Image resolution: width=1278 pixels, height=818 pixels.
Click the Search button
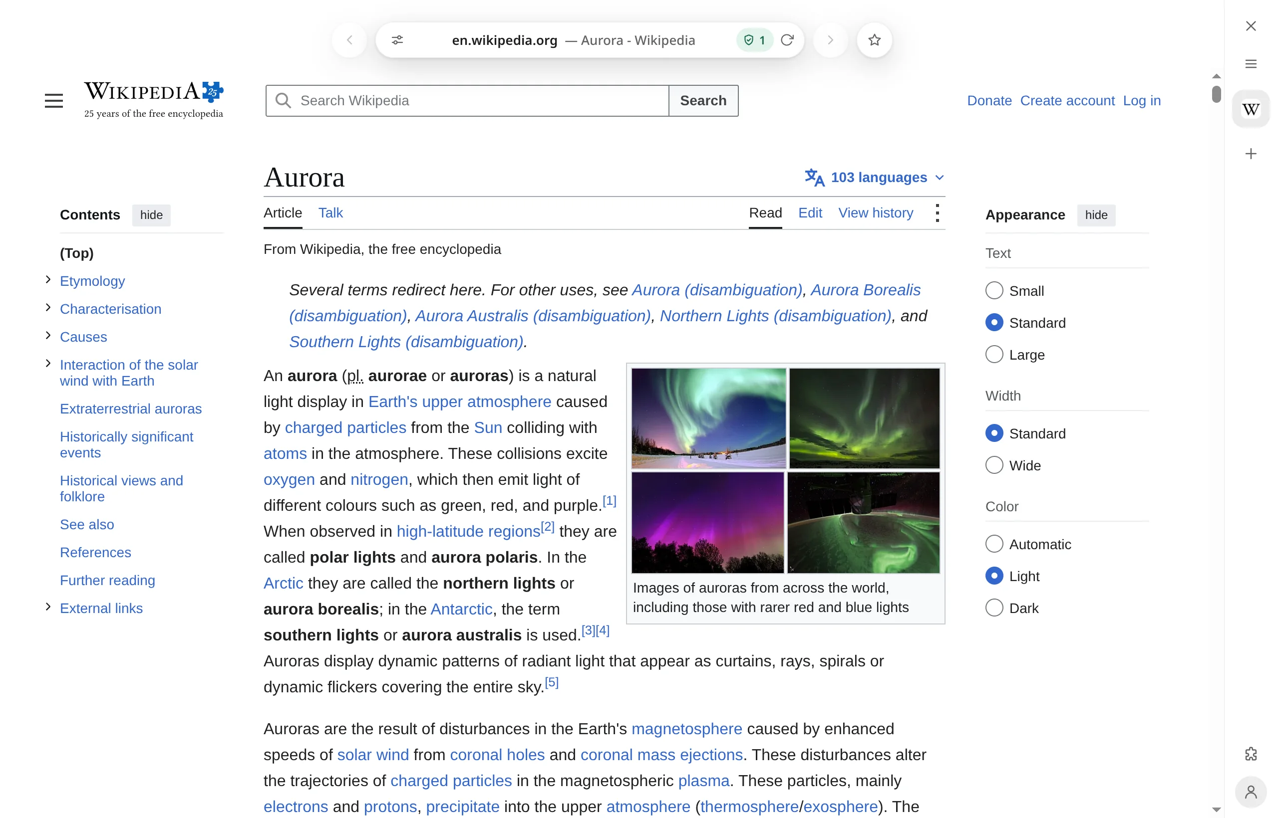703,100
